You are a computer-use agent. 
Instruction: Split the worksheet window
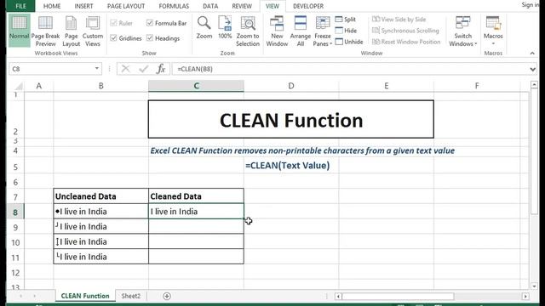pos(345,20)
